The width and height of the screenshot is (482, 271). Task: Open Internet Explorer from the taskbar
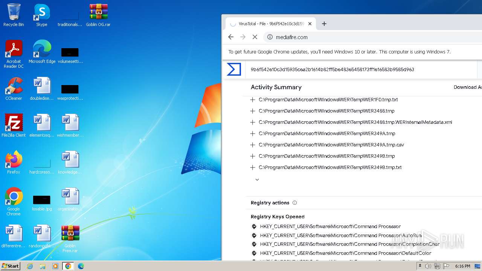(x=30, y=266)
